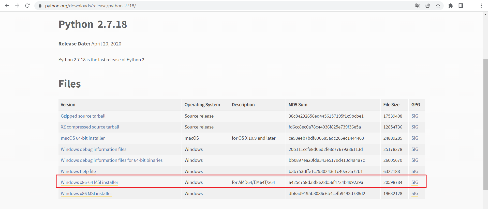Screen dimensions: 489x209
Task: Click the address bar URL
Action: coord(91,6)
